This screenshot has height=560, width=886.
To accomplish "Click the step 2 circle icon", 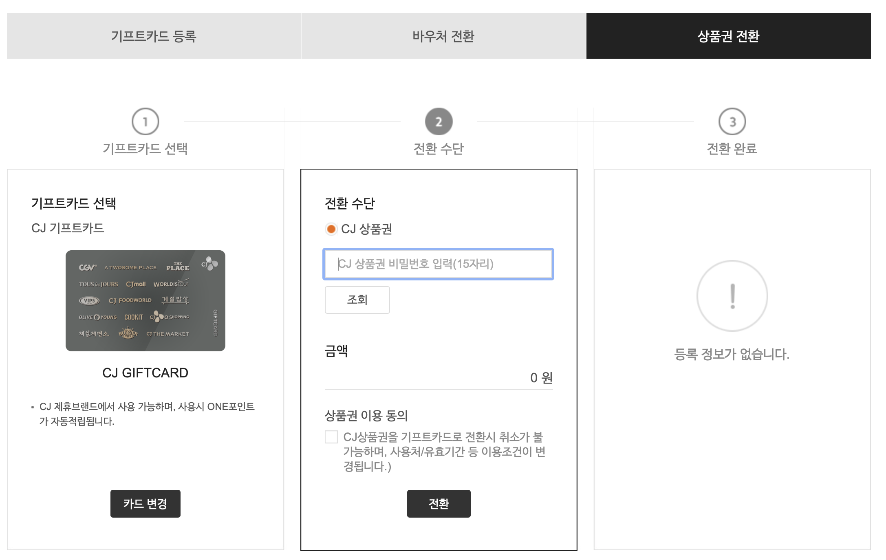I will 439,121.
